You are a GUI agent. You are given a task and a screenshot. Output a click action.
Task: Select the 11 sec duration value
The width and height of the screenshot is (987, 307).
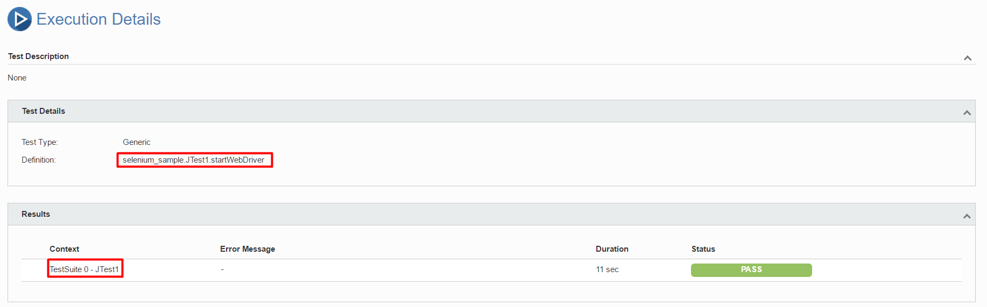607,269
